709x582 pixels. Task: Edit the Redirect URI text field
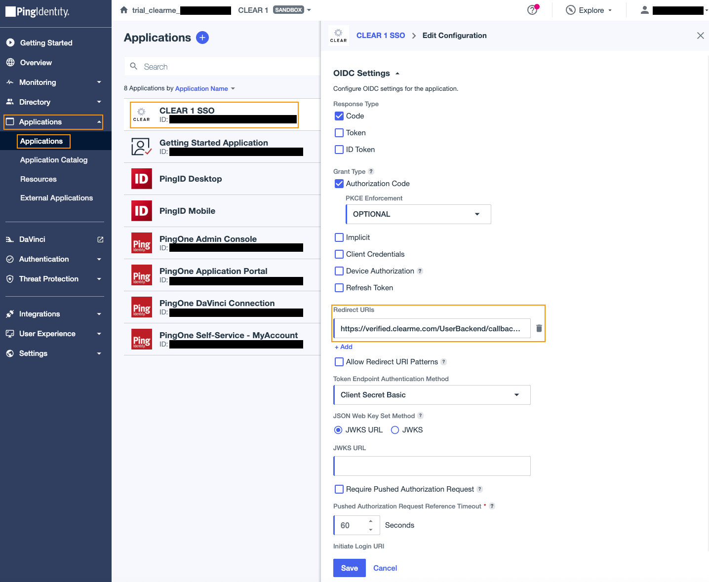tap(432, 329)
